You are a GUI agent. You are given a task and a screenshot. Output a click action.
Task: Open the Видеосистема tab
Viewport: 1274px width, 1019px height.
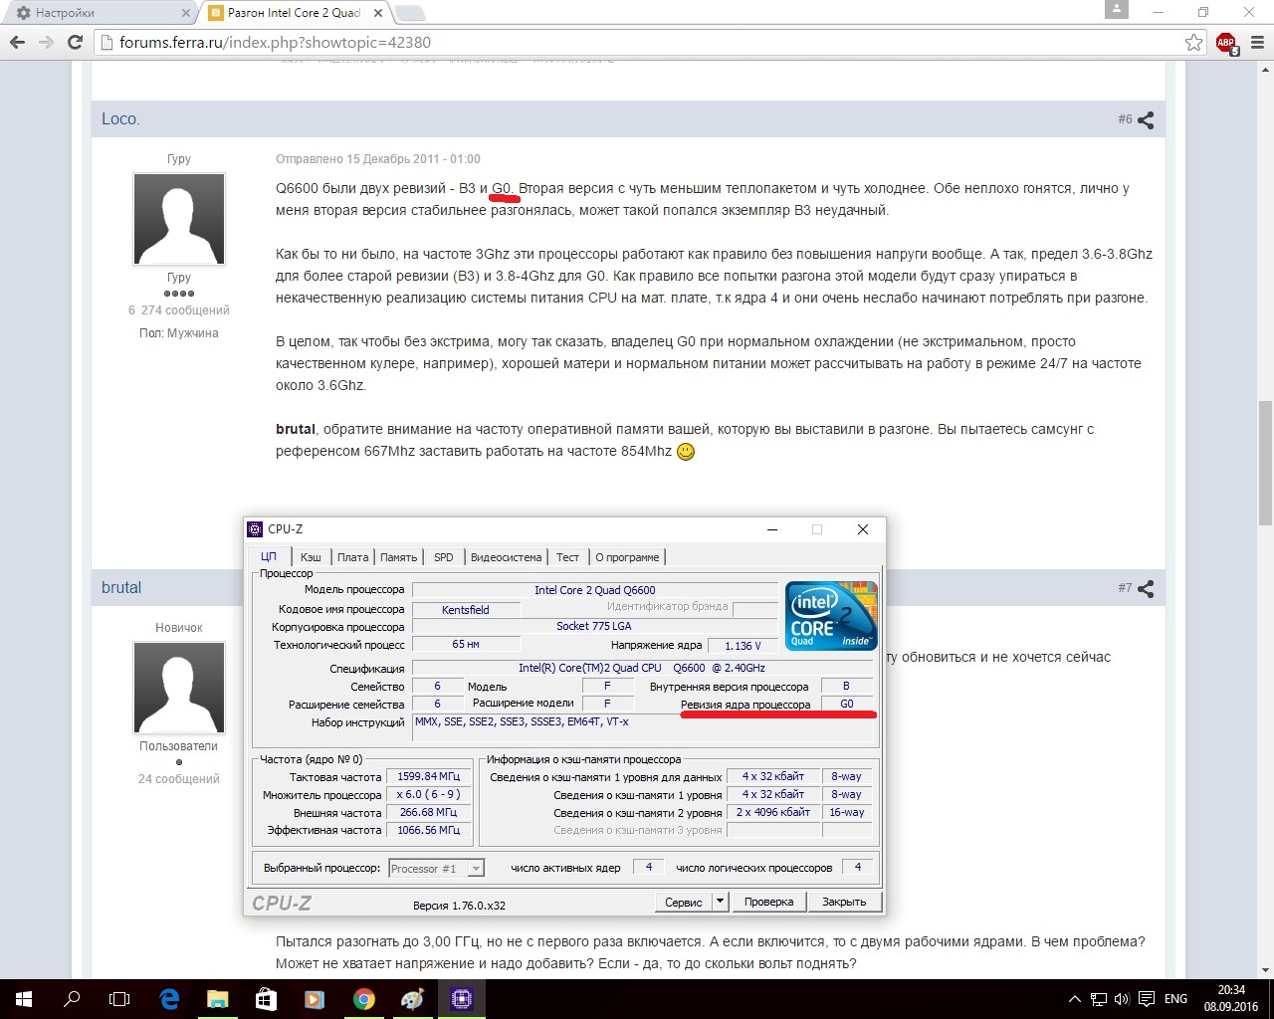pos(506,557)
